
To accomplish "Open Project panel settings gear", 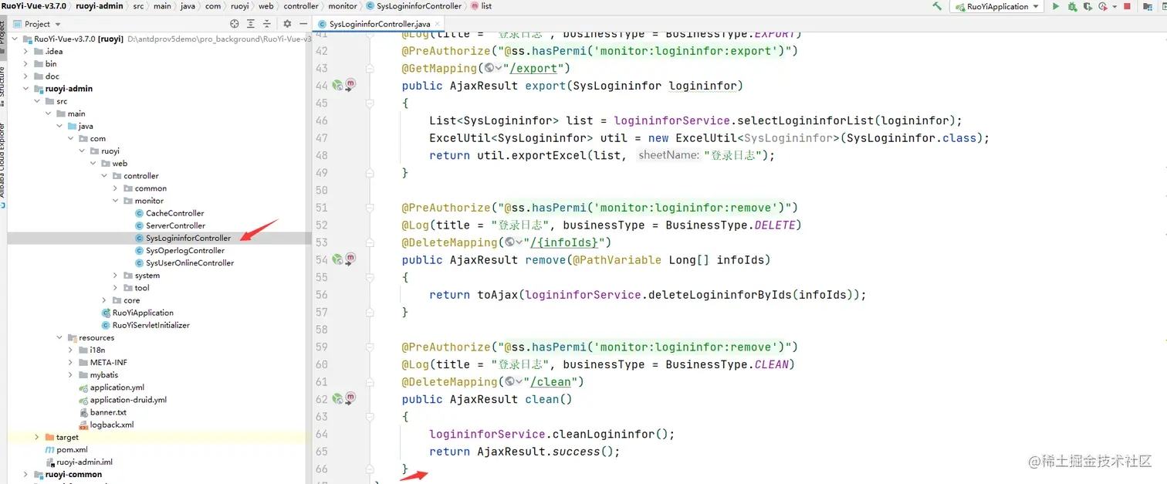I will click(x=287, y=24).
